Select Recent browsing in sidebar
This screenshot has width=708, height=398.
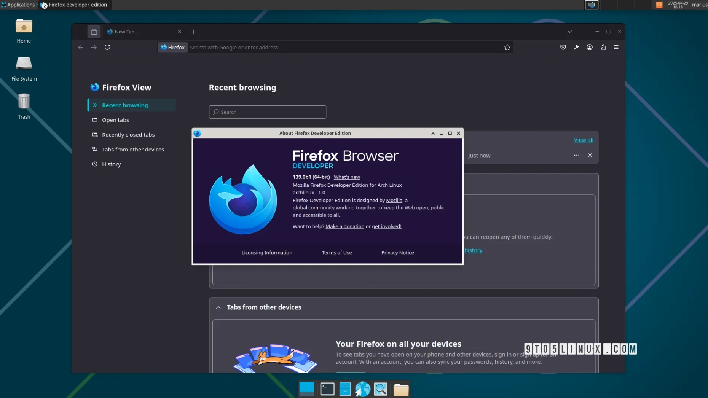(x=132, y=105)
